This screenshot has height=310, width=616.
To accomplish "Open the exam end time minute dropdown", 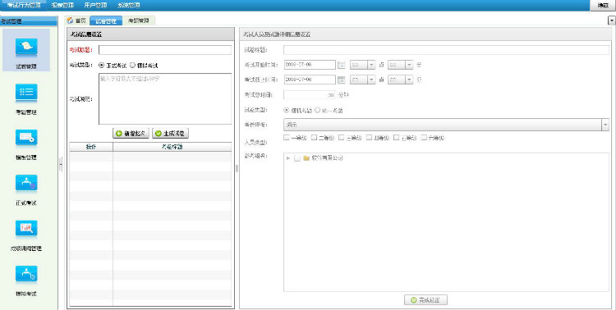I will 409,80.
